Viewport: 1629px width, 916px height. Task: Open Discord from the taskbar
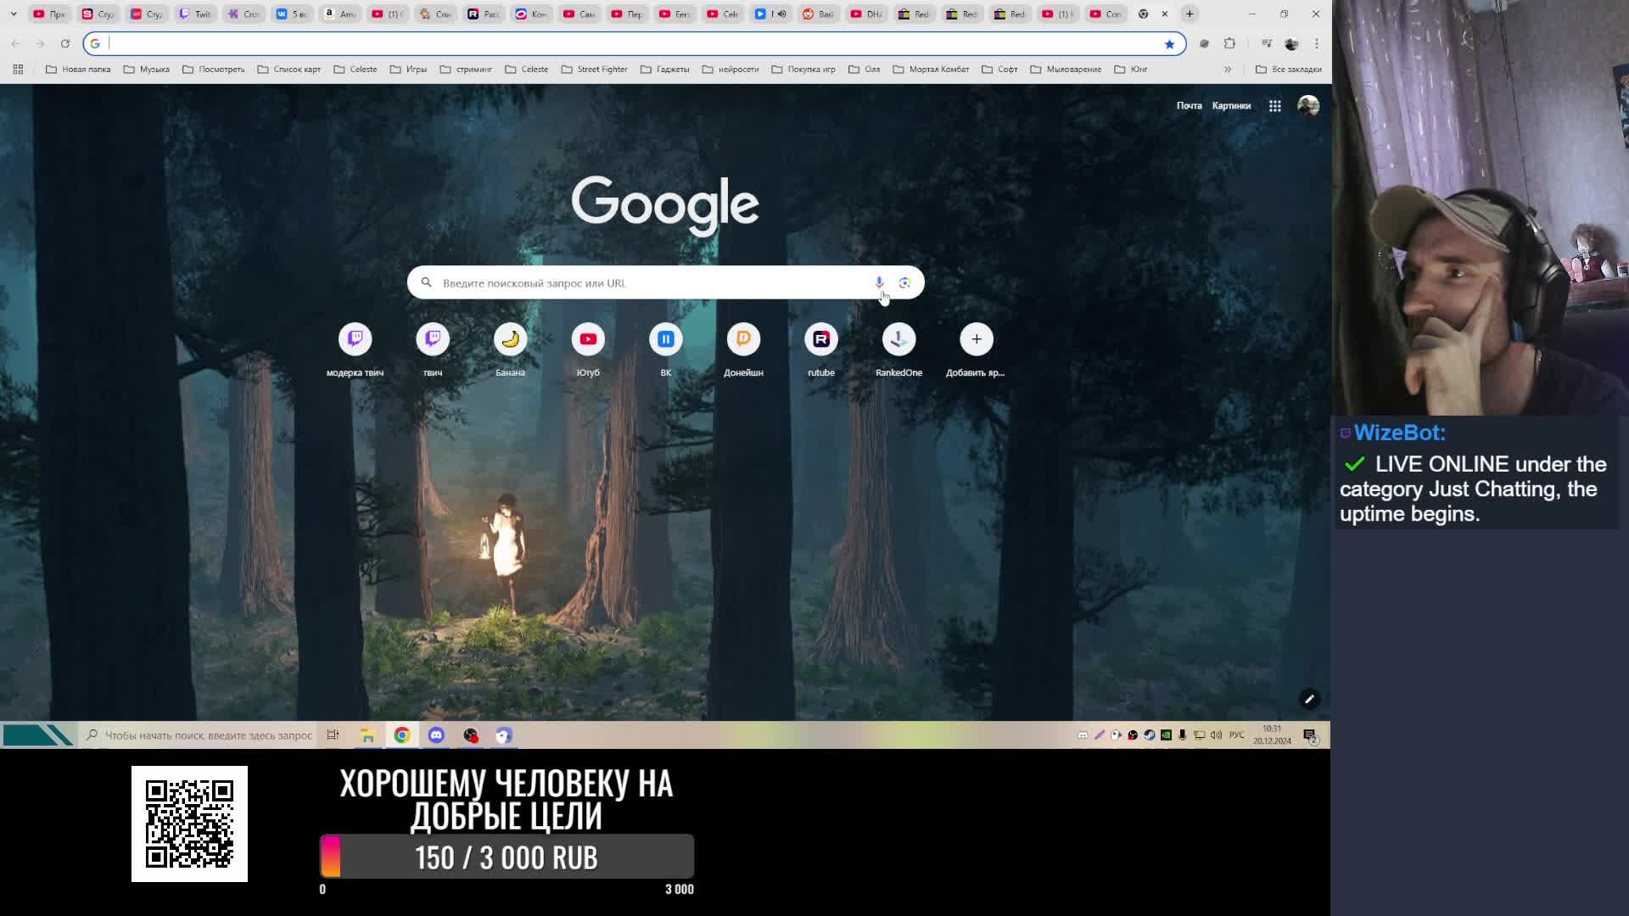tap(436, 735)
